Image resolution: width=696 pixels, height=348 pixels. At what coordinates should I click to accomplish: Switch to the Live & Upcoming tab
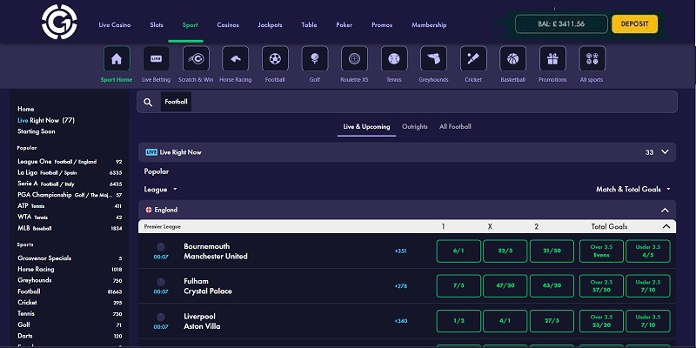coord(366,126)
